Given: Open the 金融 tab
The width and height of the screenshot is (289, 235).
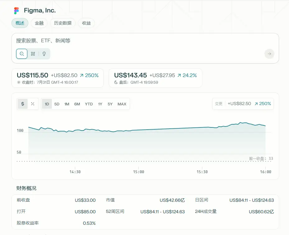Looking at the screenshot, I should tap(39, 23).
